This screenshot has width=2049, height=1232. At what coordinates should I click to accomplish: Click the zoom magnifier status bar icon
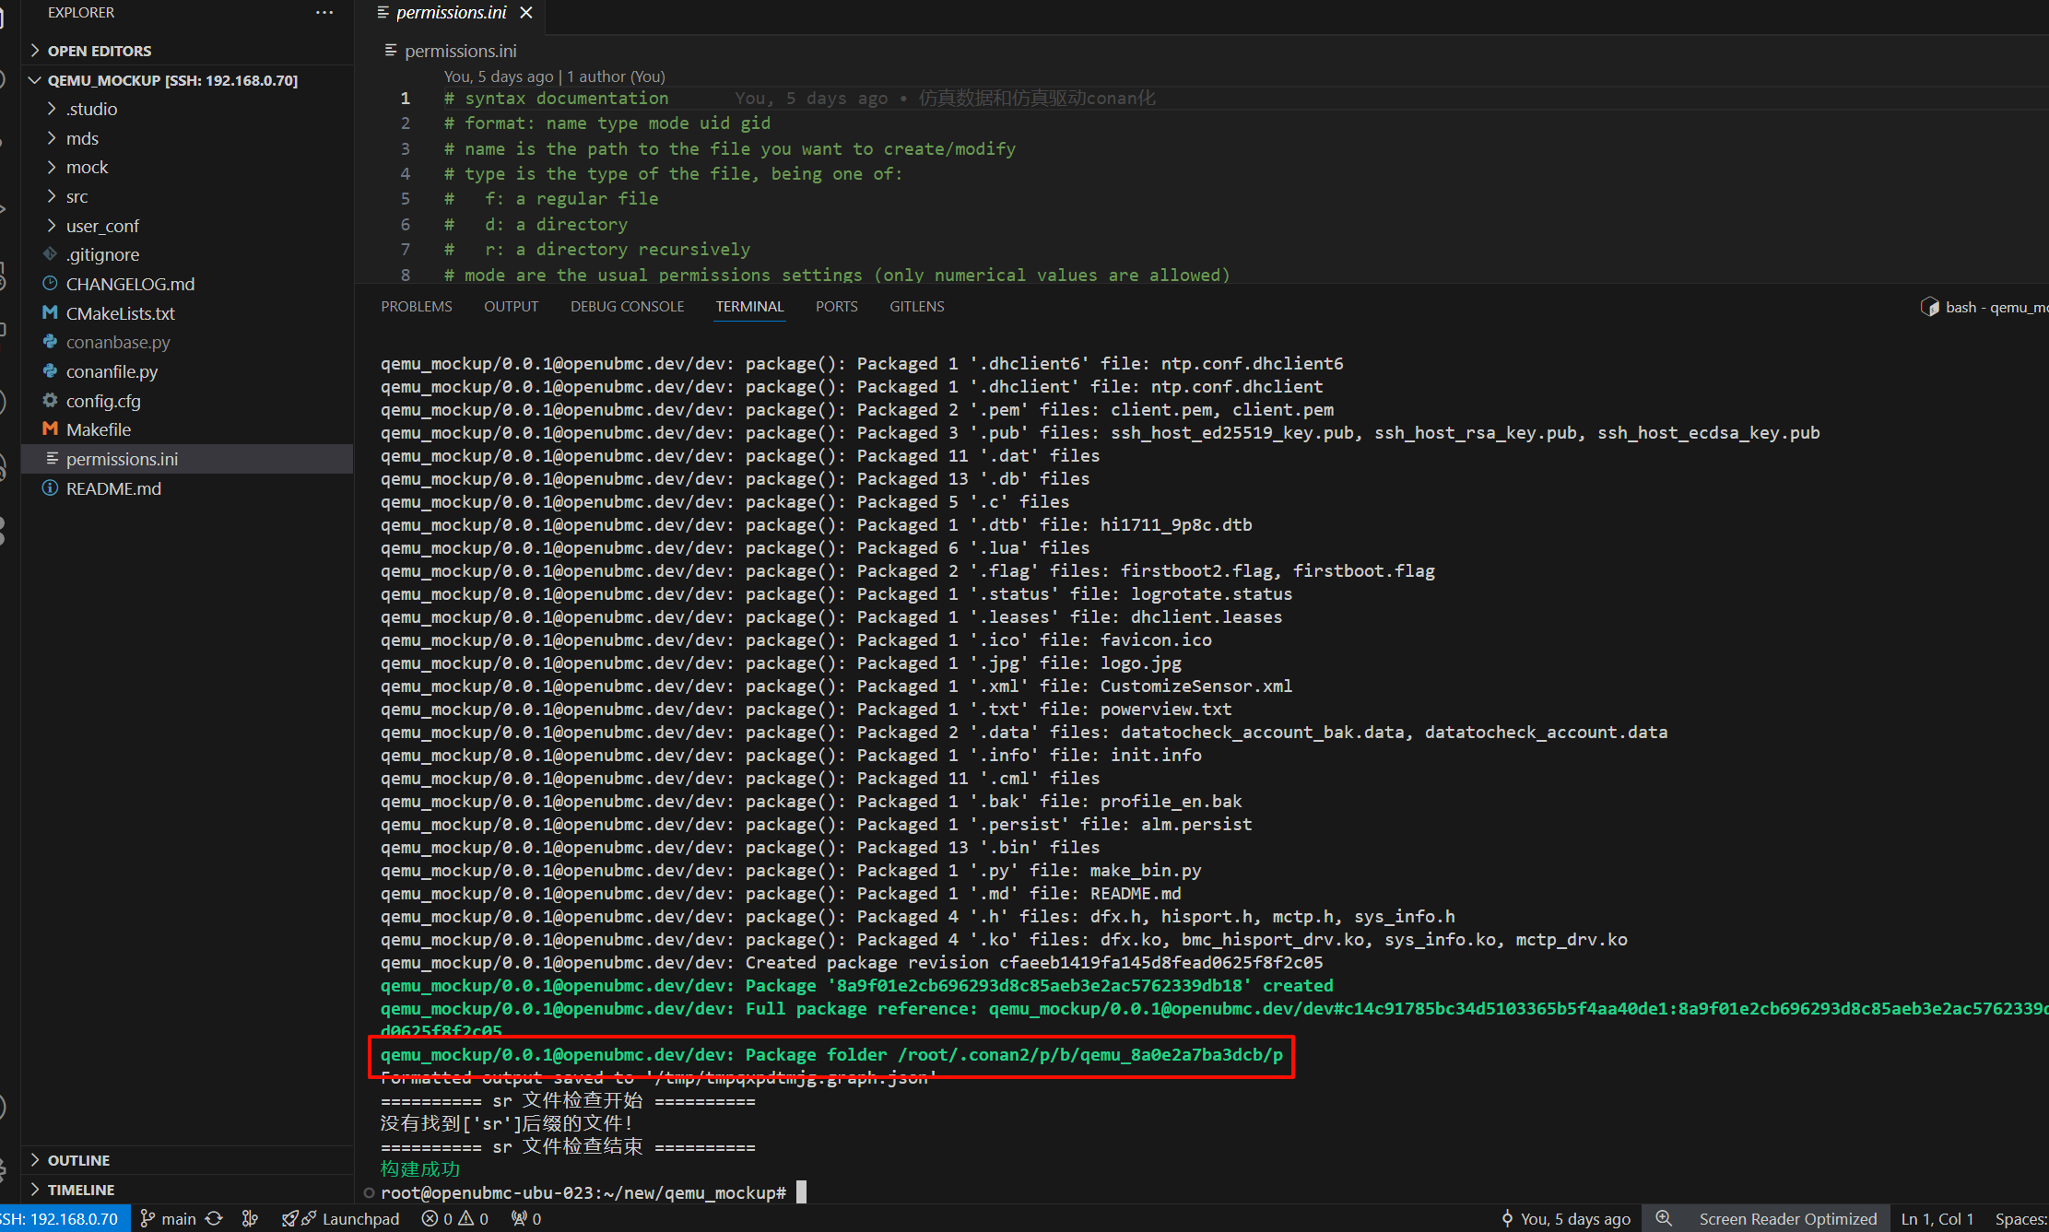[x=1664, y=1218]
